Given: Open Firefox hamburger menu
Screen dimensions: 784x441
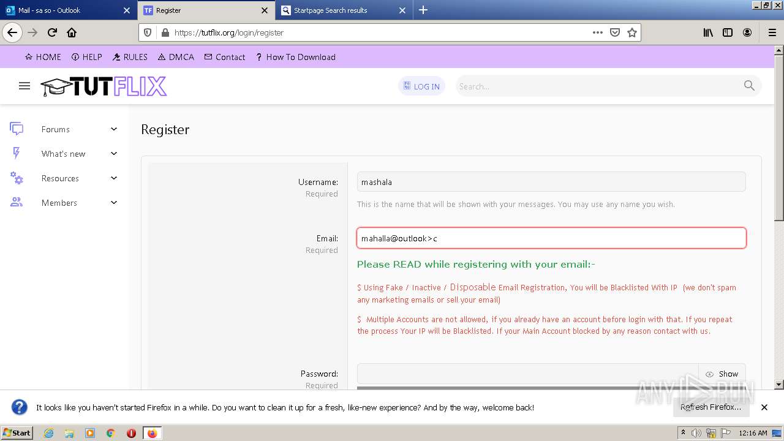Looking at the screenshot, I should pos(772,32).
